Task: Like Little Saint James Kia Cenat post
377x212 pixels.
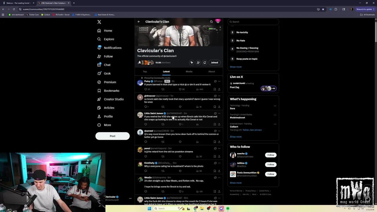Action: click(x=180, y=124)
